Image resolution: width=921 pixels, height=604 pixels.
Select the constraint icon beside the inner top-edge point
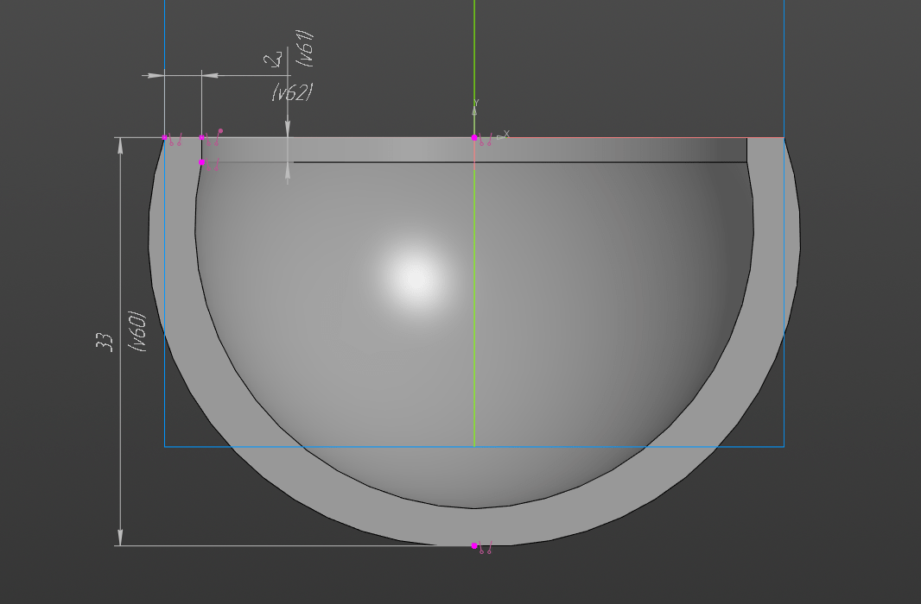point(213,139)
